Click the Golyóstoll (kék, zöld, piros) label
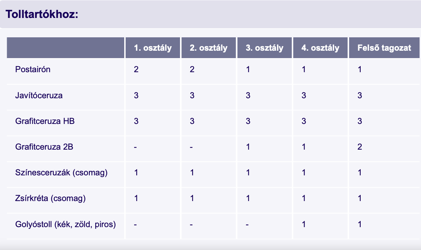Screen dimensions: 421x250 [x=65, y=224]
